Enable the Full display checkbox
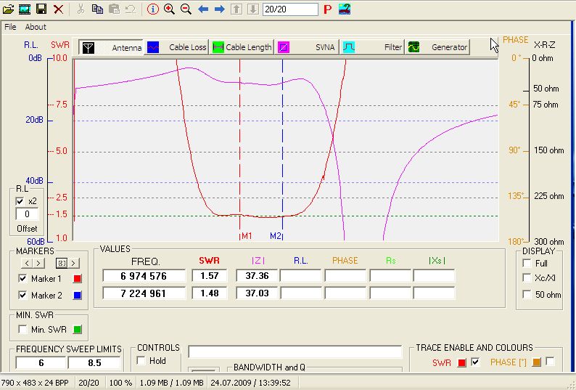The image size is (576, 390). (x=527, y=263)
